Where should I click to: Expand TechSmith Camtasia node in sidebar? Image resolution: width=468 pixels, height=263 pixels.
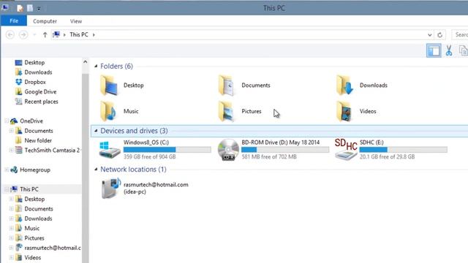[x=11, y=150]
